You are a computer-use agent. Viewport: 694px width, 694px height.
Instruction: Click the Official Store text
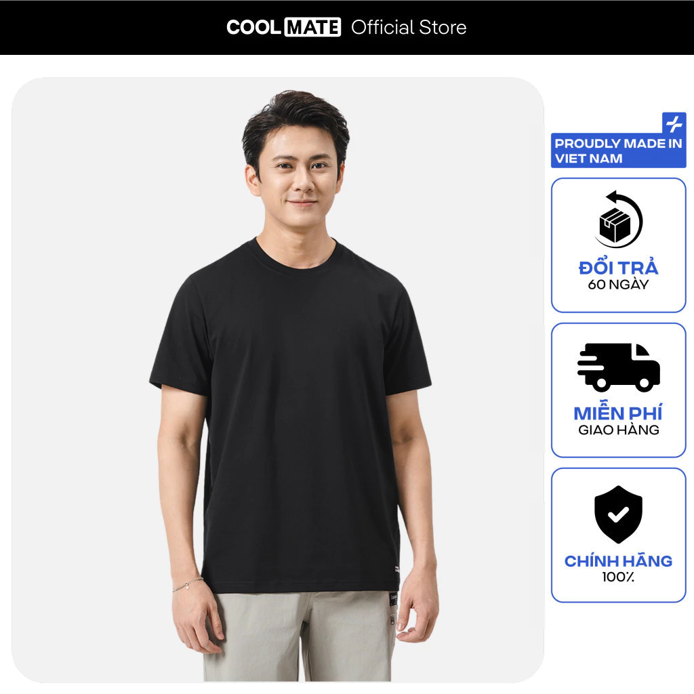point(409,27)
